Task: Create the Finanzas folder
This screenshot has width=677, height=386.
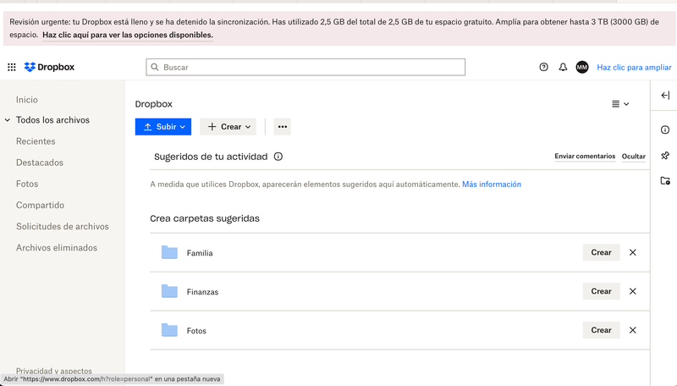Action: (601, 291)
